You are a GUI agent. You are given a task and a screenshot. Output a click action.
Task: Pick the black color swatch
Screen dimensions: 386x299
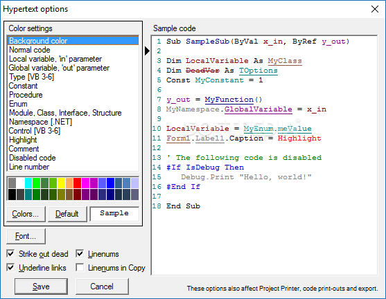click(12, 194)
